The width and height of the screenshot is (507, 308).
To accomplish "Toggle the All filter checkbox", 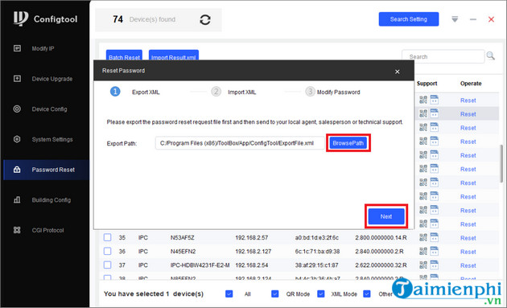I will click(x=229, y=294).
